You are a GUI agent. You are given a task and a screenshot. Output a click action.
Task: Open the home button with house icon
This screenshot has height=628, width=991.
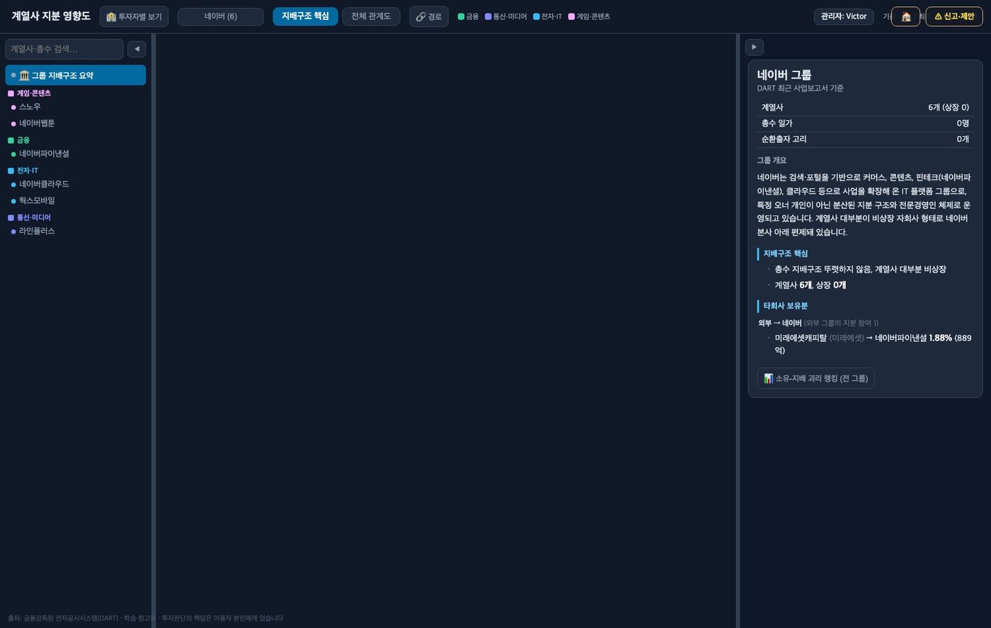coord(905,16)
